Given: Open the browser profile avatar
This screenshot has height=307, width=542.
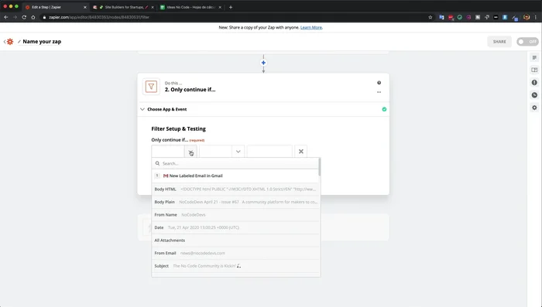Looking at the screenshot, I should (527, 17).
